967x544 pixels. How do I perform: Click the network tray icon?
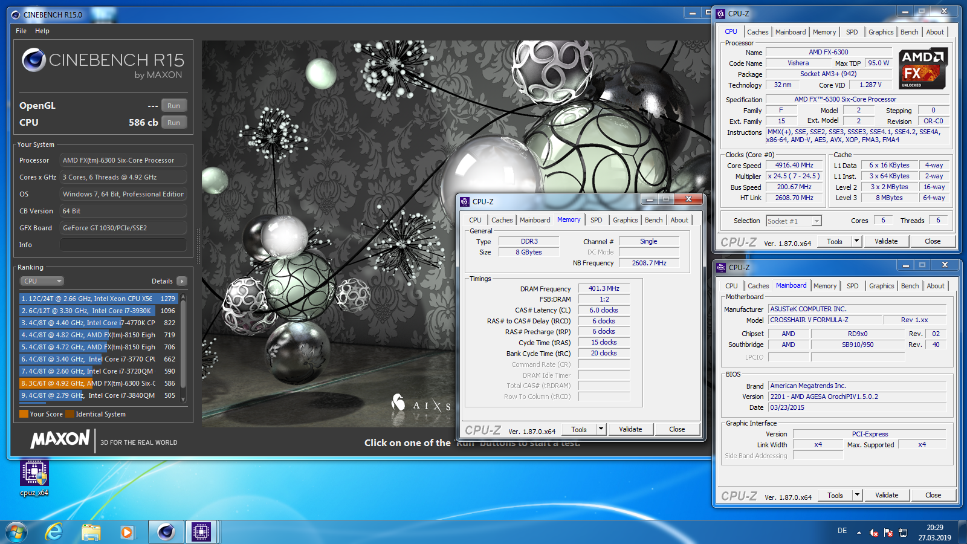903,533
